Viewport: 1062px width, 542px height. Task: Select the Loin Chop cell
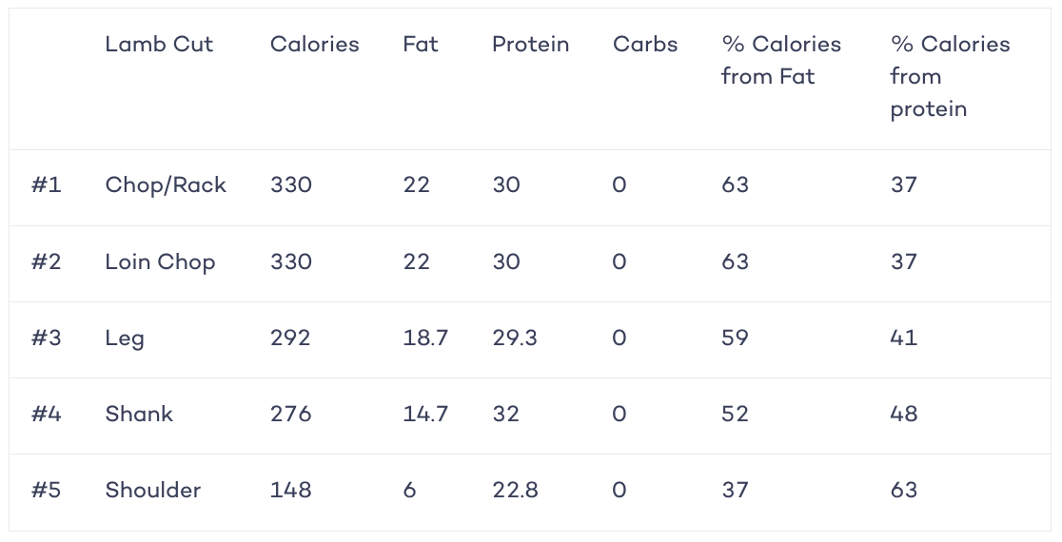pyautogui.click(x=161, y=261)
